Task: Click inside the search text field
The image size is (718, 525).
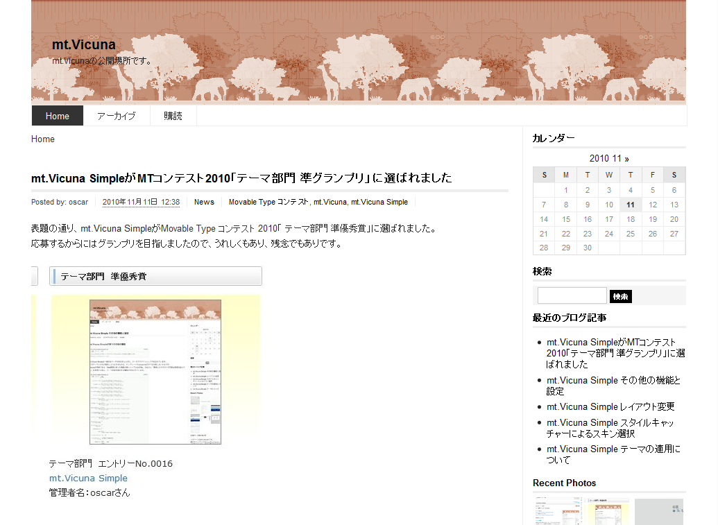Action: click(572, 295)
